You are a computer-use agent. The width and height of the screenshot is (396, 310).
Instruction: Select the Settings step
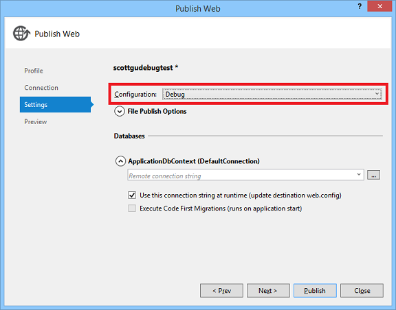[55, 105]
